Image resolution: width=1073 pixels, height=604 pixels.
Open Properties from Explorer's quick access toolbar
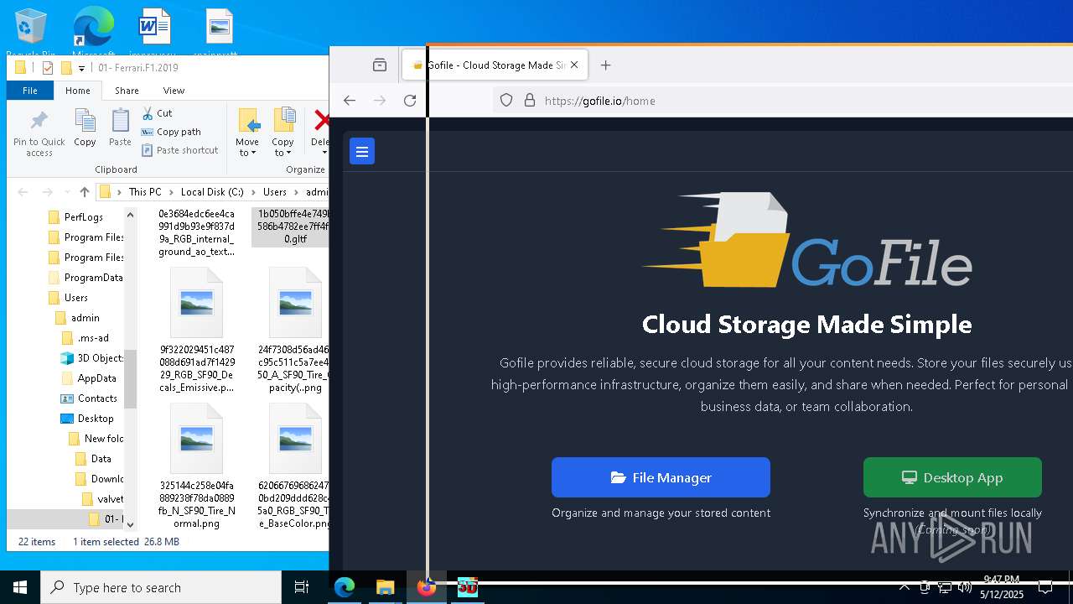coord(48,68)
